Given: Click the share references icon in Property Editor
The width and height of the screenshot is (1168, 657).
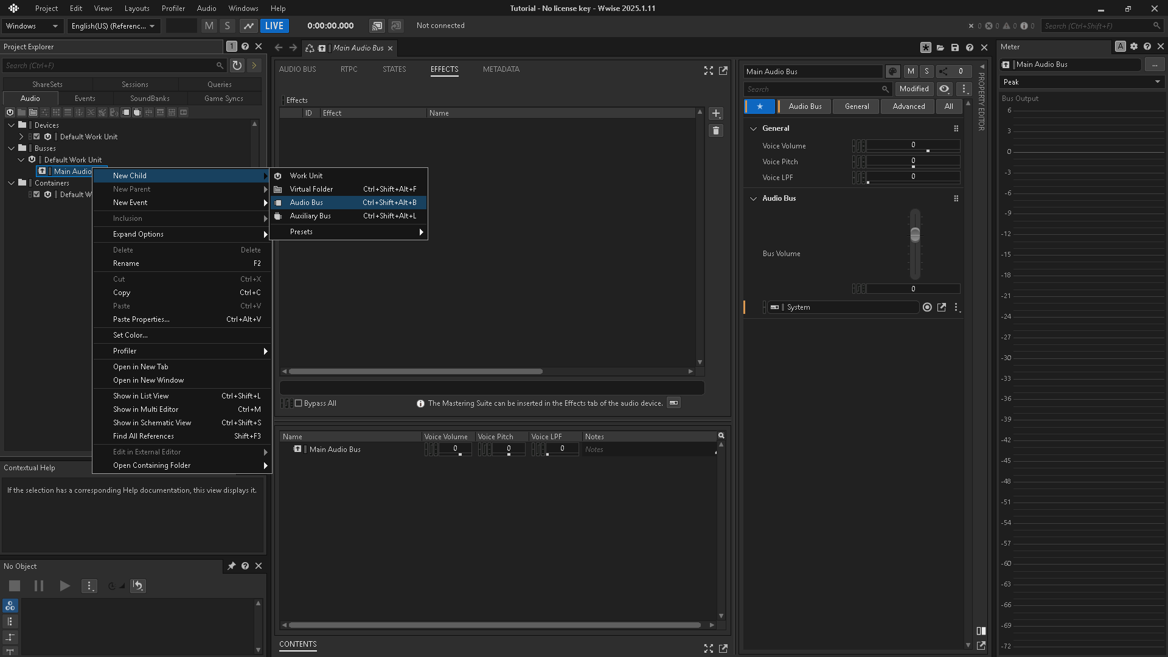Looking at the screenshot, I should tap(944, 71).
